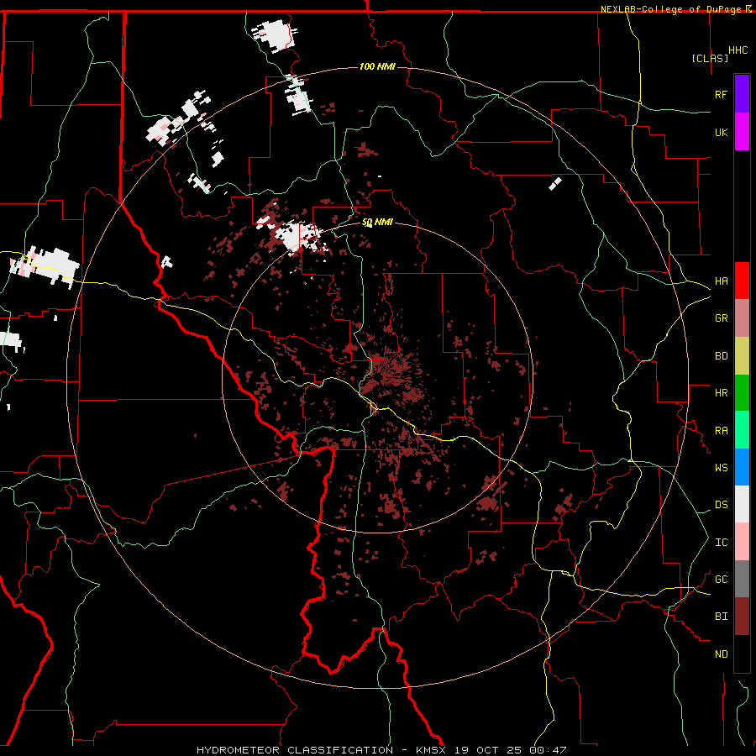Click the UK legend label

pyautogui.click(x=721, y=132)
